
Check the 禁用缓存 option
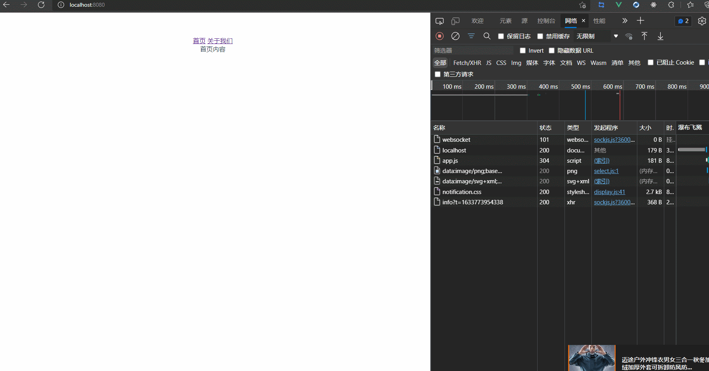[540, 36]
